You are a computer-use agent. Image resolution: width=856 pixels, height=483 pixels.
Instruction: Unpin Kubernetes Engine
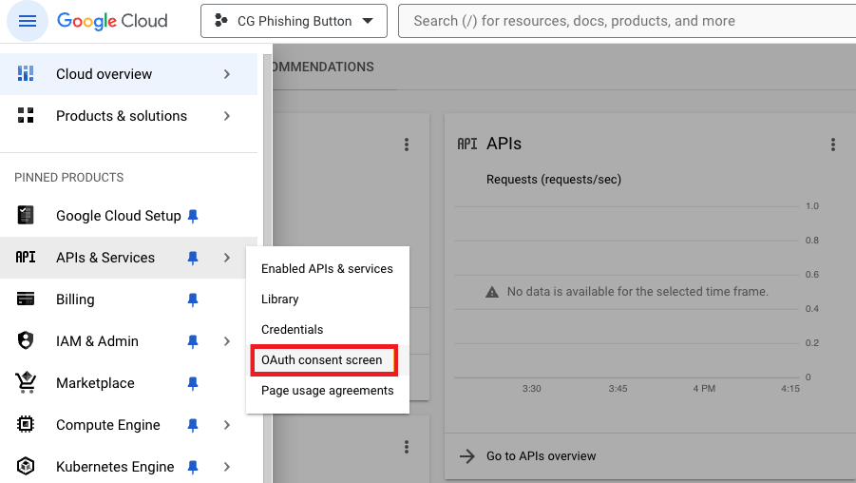pos(193,467)
